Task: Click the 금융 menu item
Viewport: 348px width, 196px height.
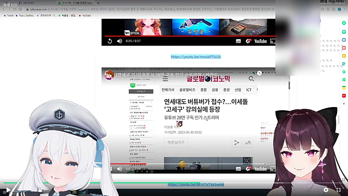Action: click(215, 90)
